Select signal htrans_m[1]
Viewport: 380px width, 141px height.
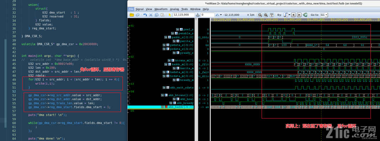pos(184,60)
